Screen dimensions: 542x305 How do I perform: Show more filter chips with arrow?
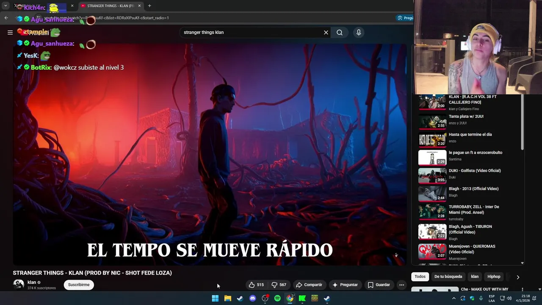coord(517,277)
